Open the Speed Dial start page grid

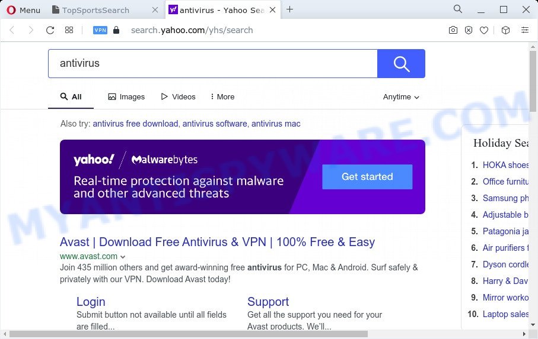(x=69, y=30)
